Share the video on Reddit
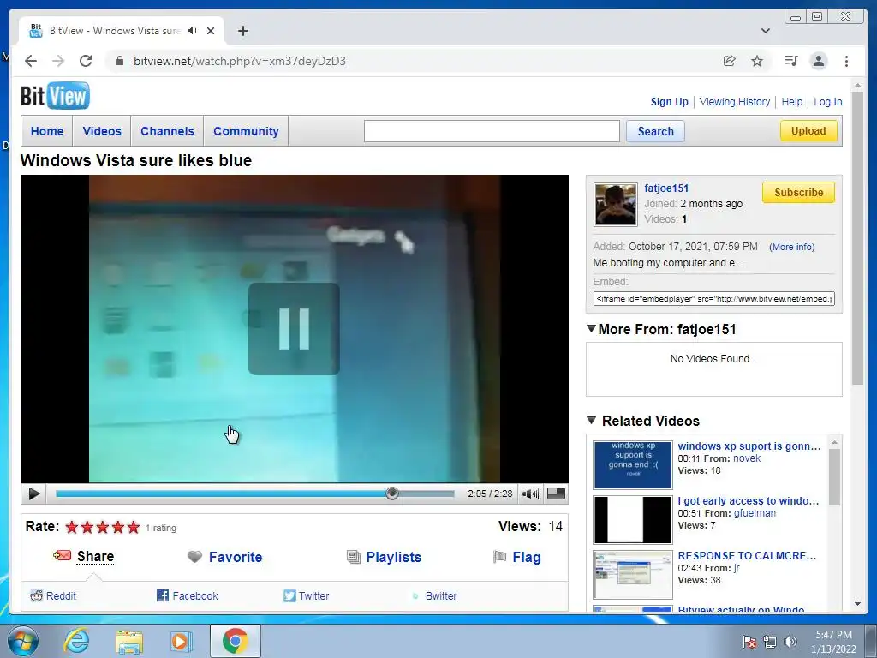The height and width of the screenshot is (658, 877). tap(61, 596)
